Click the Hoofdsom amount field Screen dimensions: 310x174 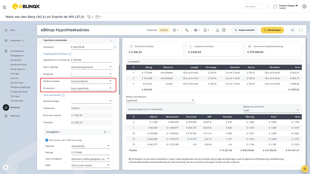[x=92, y=47]
